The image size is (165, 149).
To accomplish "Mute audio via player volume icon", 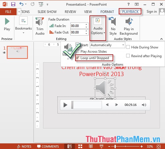I will click(x=144, y=105).
